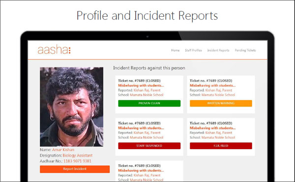Open ticket title in Proven Clean card

click(139, 81)
